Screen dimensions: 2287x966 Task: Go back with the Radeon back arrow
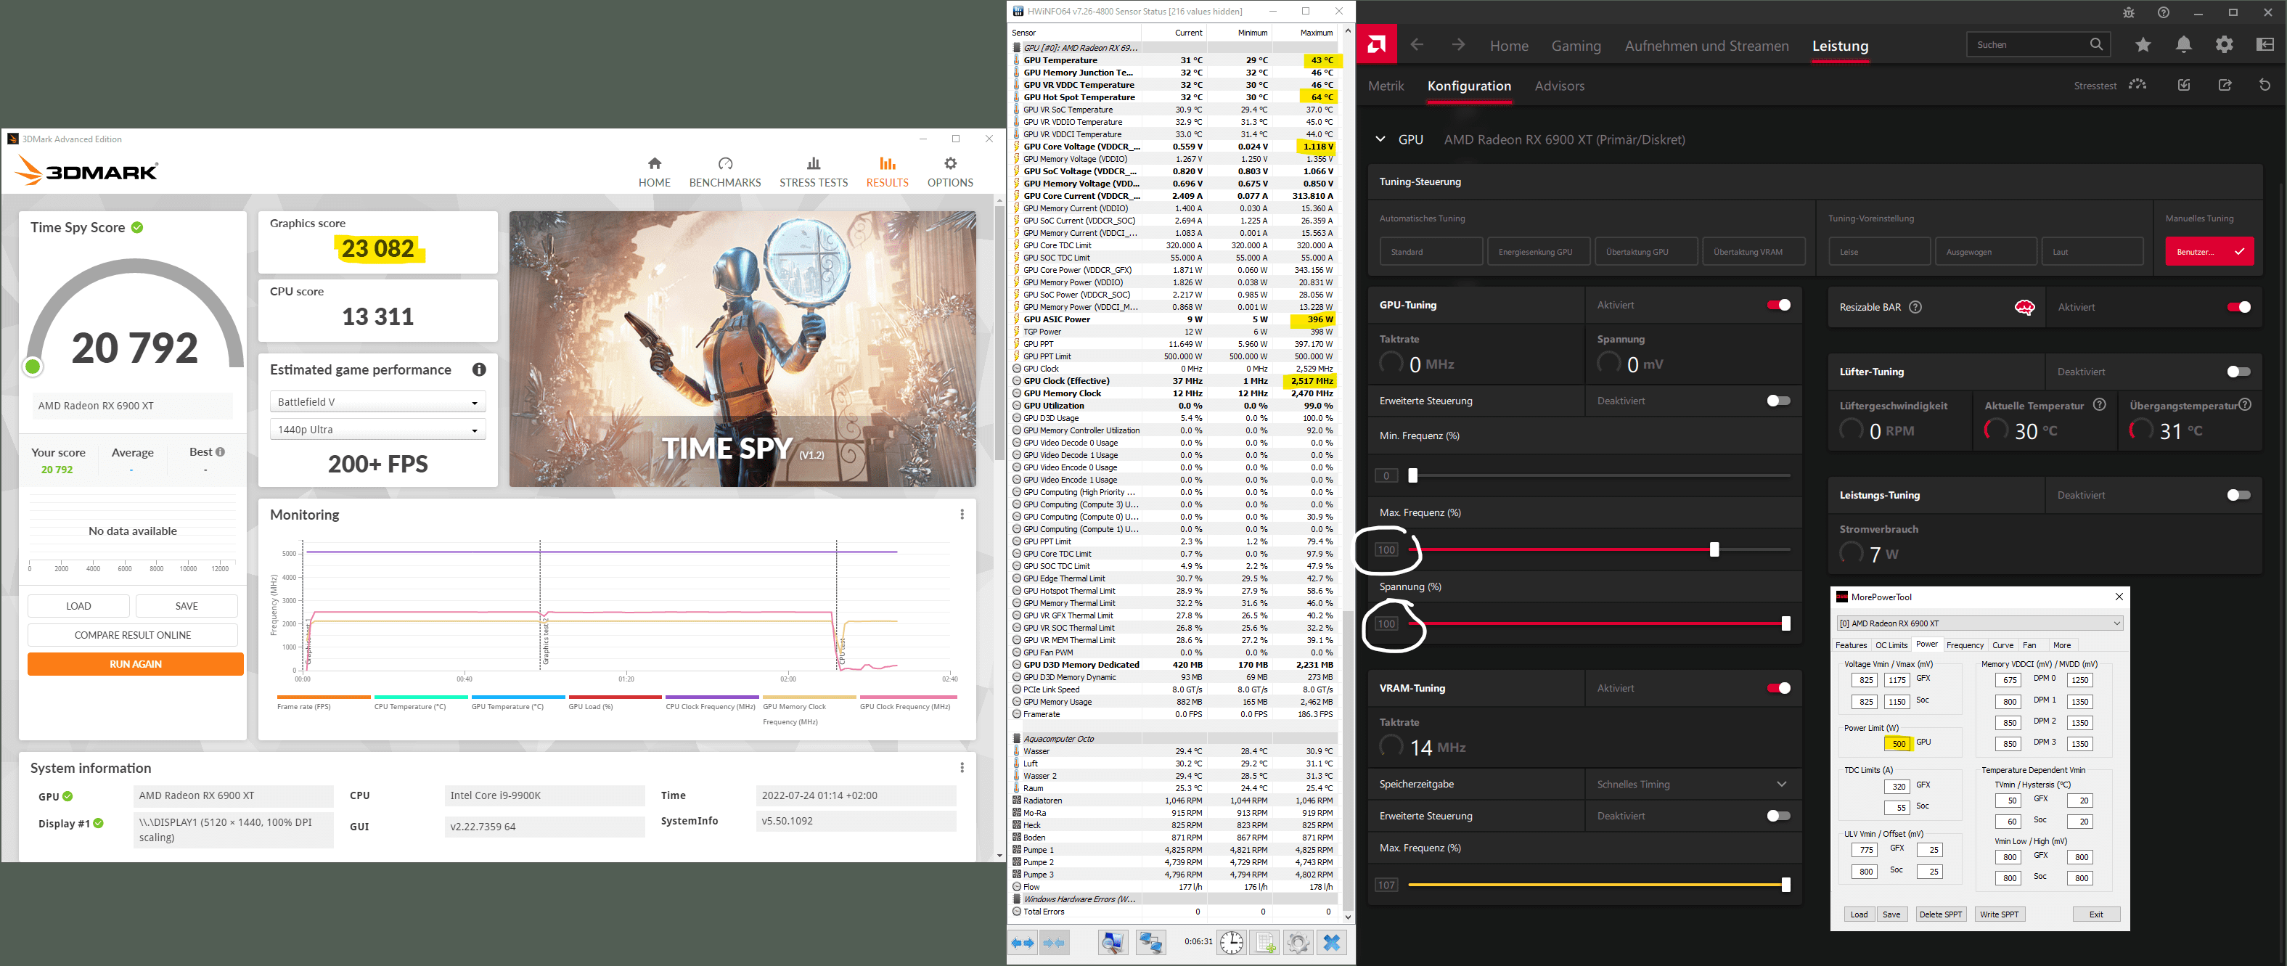(1417, 44)
